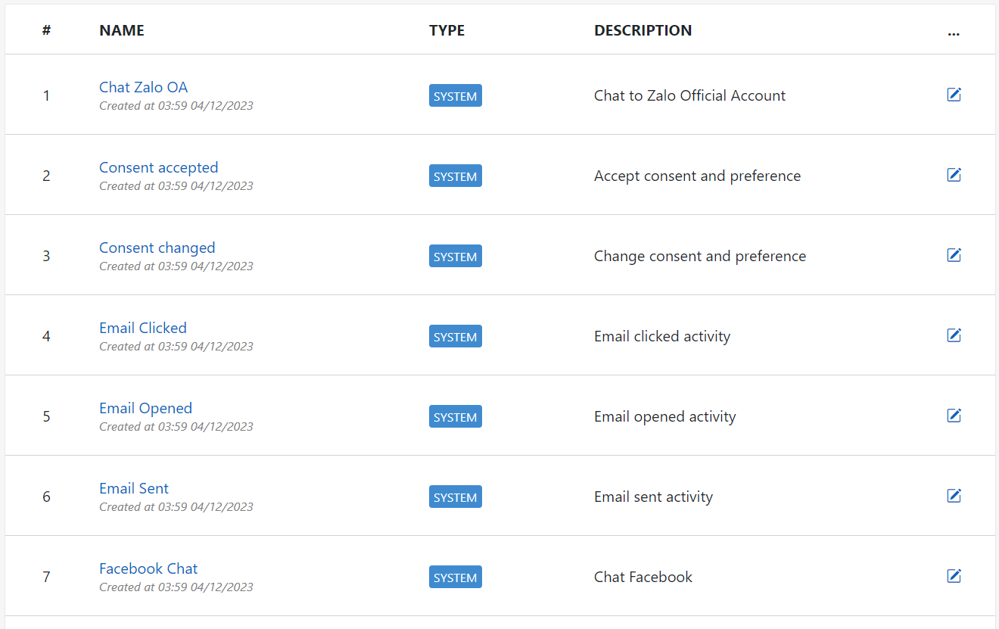Sort by the DESCRIPTION column header
The width and height of the screenshot is (999, 629).
pos(643,30)
